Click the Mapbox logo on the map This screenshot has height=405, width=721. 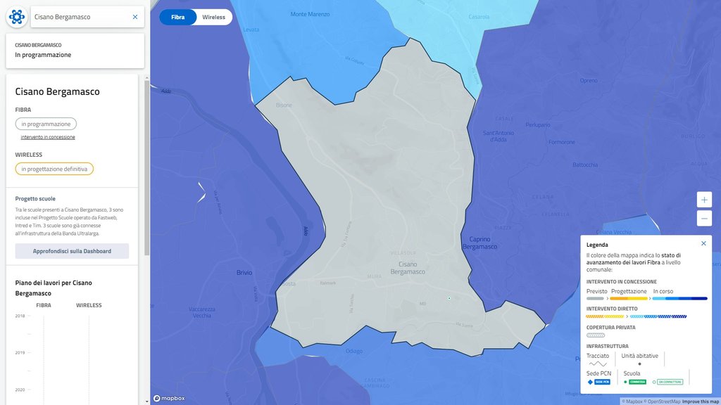point(169,398)
